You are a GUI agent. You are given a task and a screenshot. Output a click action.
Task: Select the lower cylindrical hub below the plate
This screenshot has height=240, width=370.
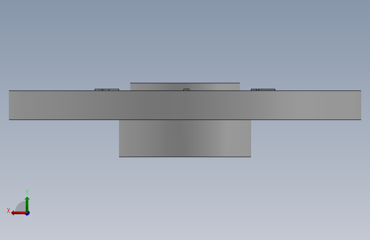point(185,138)
